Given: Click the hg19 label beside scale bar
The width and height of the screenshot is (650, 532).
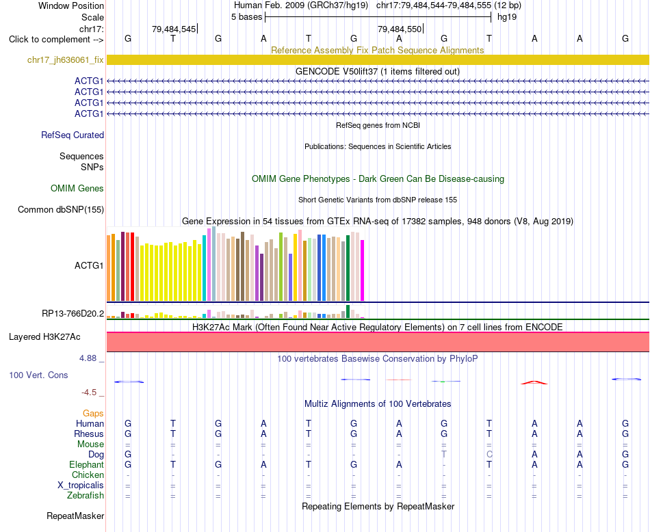Looking at the screenshot, I should click(507, 17).
